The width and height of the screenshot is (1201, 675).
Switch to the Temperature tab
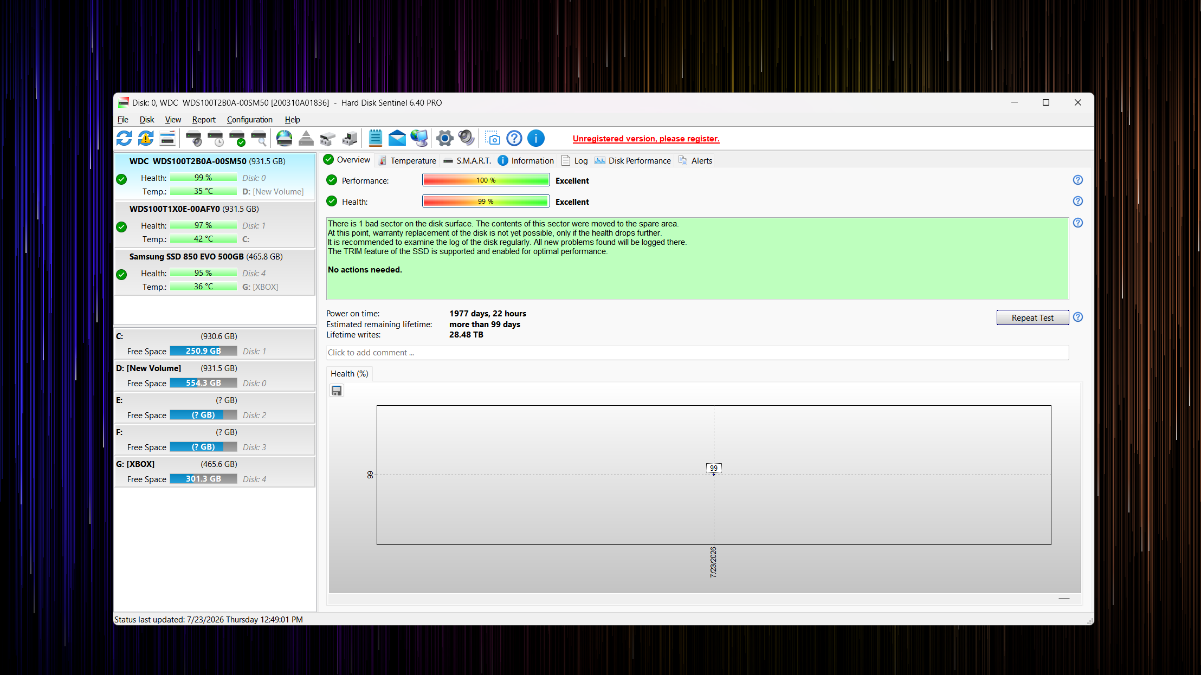[407, 161]
